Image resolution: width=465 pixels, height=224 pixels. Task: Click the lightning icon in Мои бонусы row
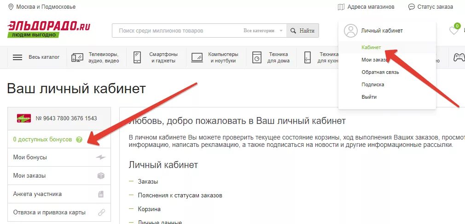[101, 157]
